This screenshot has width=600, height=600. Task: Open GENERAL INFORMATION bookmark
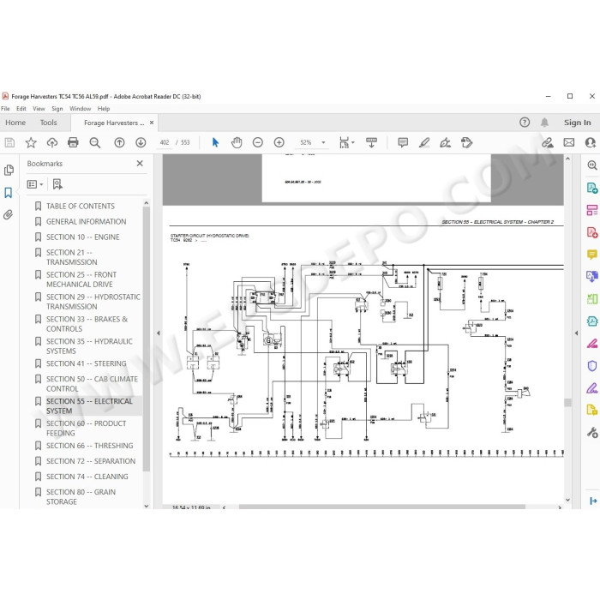(86, 221)
